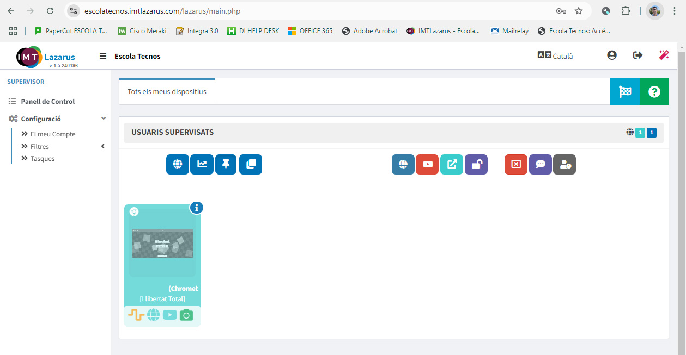Viewport: 686px width, 355px height.
Task: Click the blue globe button beside the chart button
Action: point(178,164)
